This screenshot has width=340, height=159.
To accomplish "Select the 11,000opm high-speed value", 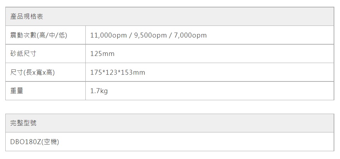I will [x=108, y=35].
